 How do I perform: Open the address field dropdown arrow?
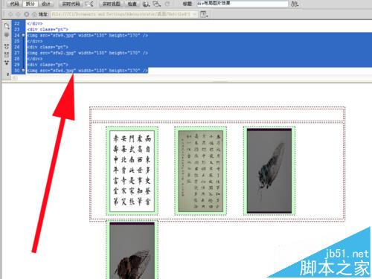click(195, 14)
